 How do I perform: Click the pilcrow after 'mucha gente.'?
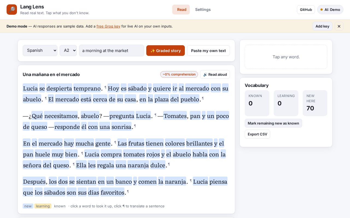point(115,143)
